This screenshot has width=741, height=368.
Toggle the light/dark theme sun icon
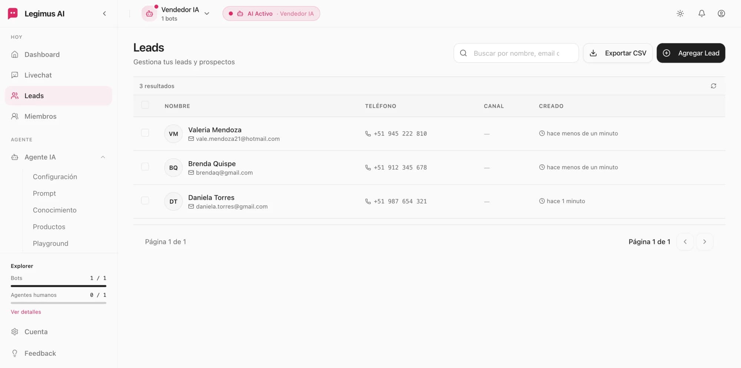[680, 14]
